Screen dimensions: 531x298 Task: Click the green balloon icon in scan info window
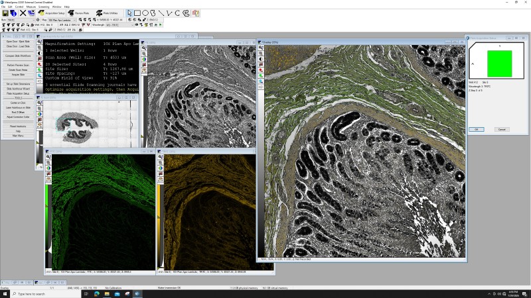tap(40, 70)
